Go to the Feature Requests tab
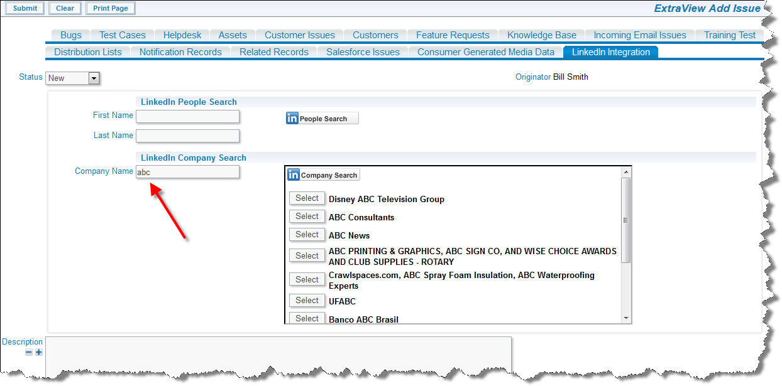 pos(453,35)
